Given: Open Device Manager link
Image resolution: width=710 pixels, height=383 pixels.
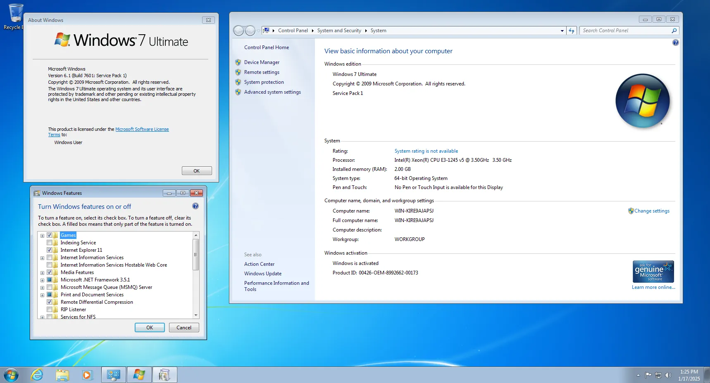Looking at the screenshot, I should click(262, 62).
